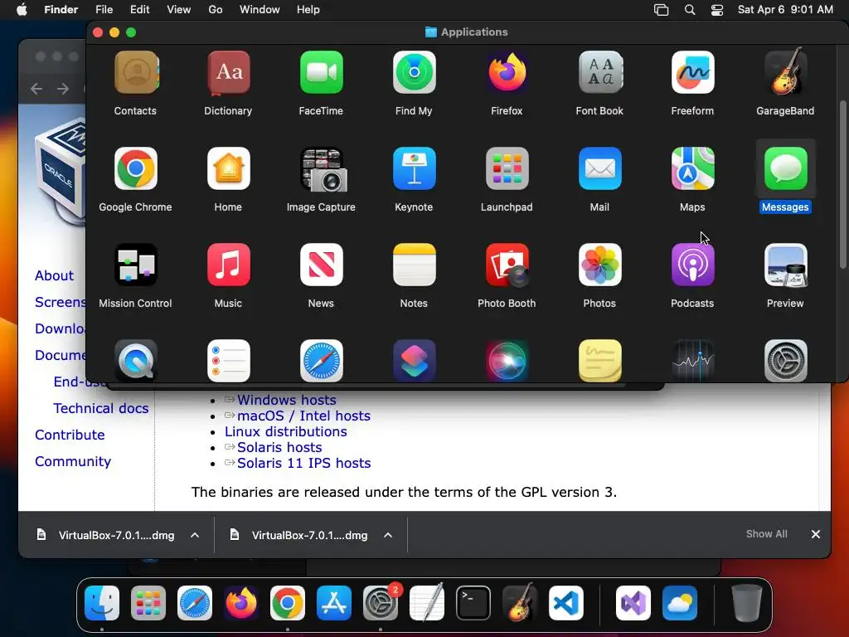Dismiss the browser downloads bar

pos(816,534)
